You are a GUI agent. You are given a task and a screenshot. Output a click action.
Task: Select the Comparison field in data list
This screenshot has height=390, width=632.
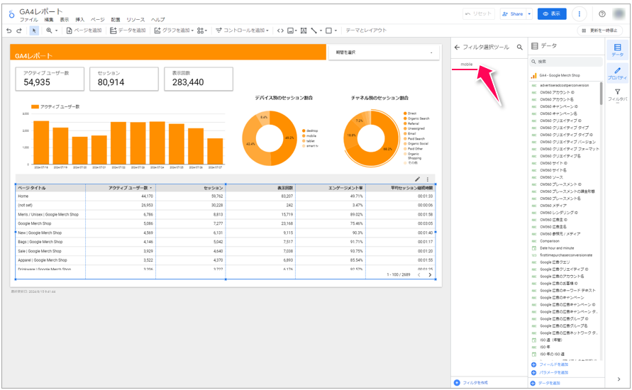tap(550, 241)
